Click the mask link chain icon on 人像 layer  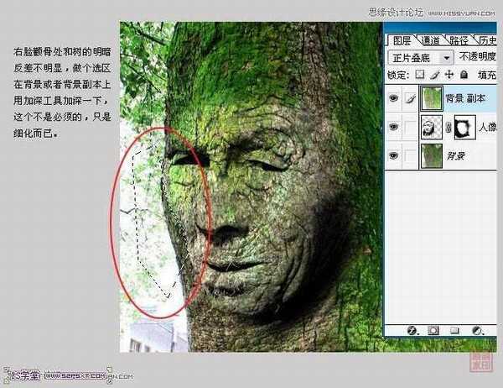449,128
